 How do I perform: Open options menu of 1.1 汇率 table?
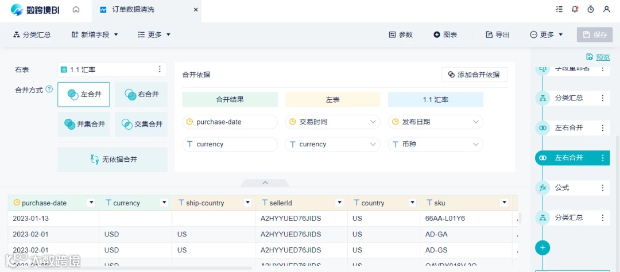click(x=160, y=69)
